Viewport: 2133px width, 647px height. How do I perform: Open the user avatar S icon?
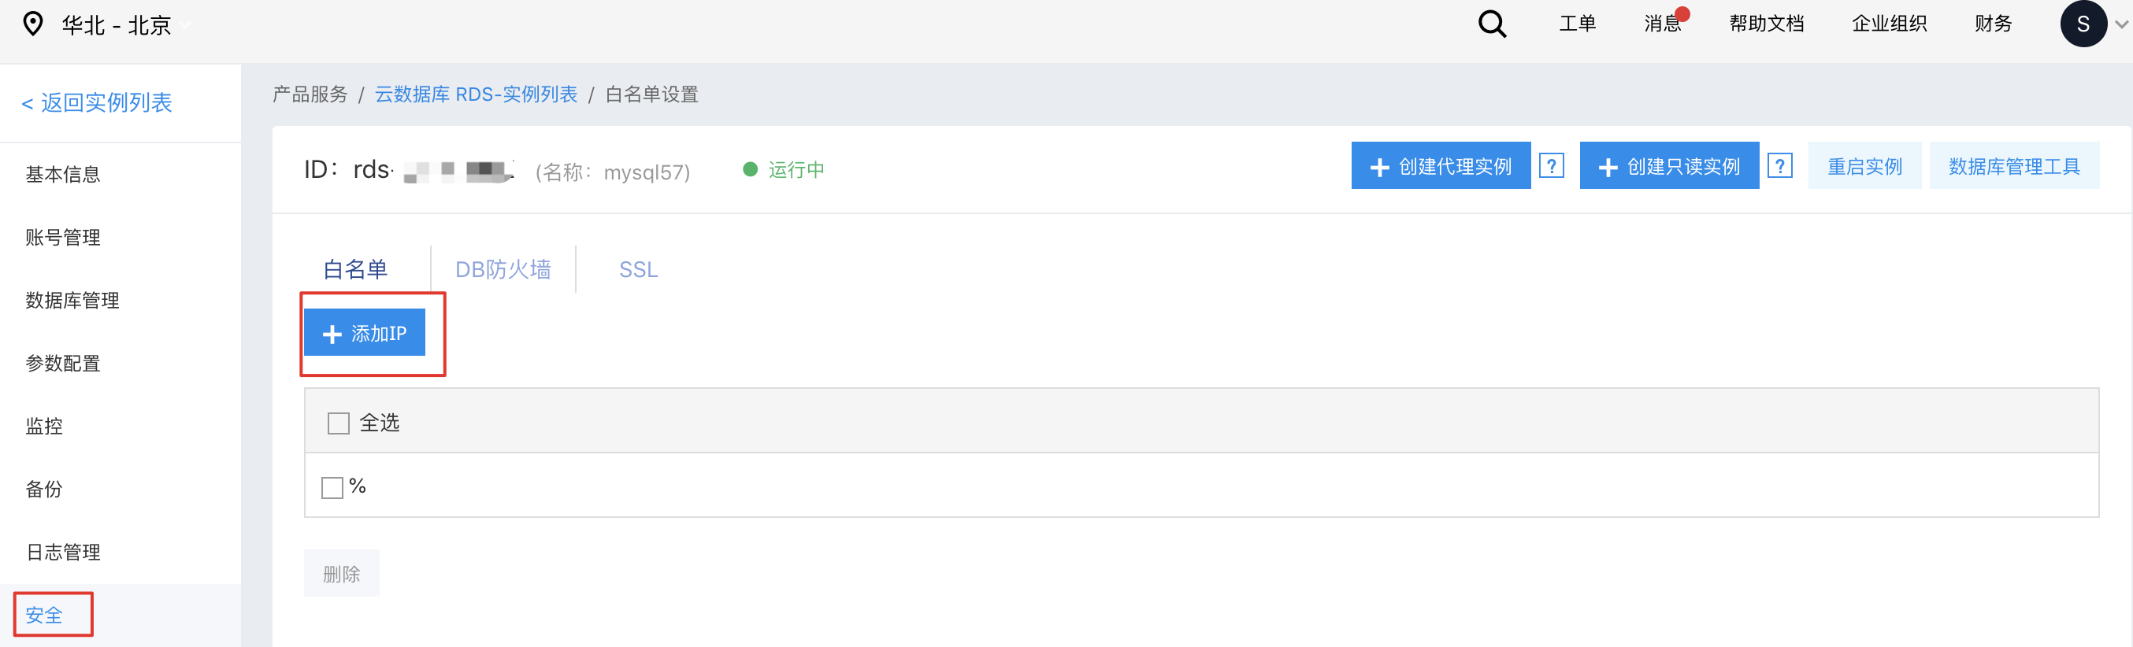click(x=2083, y=24)
